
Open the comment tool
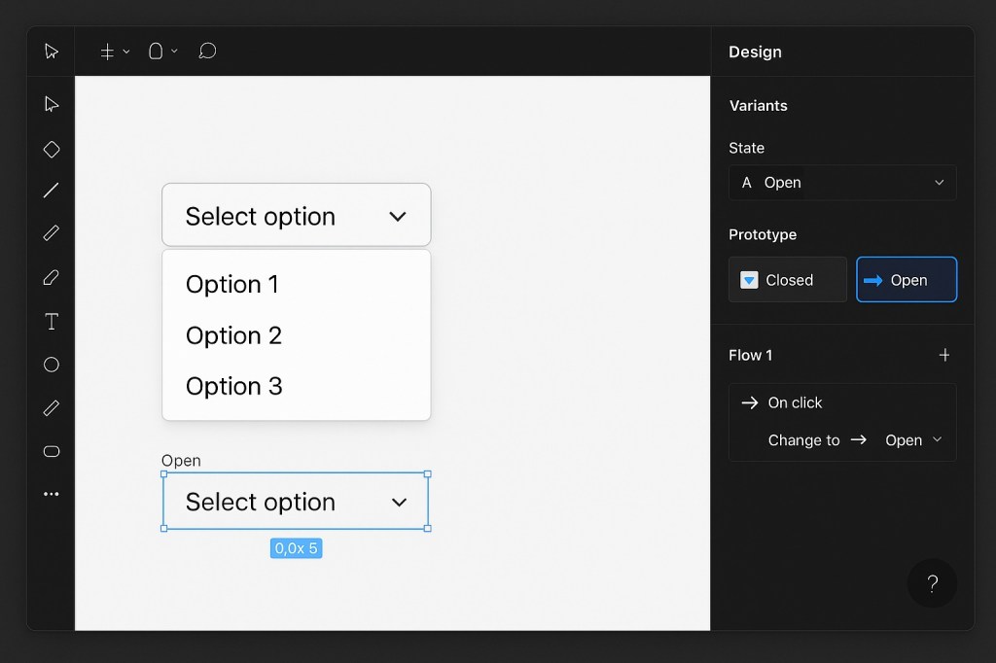[207, 51]
